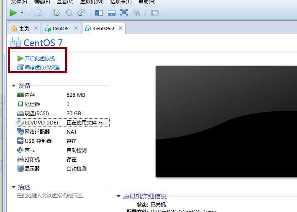Click the 已关机 status text

point(158,205)
